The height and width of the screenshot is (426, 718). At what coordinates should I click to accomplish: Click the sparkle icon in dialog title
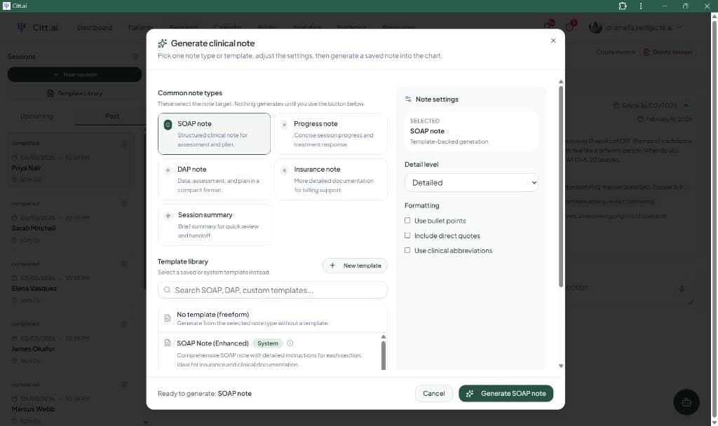pos(162,43)
